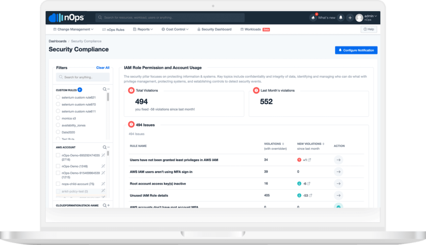The image size is (426, 245).
Task: Edit nOps-Demo-915469964539 account pencil icon
Action: point(103,173)
